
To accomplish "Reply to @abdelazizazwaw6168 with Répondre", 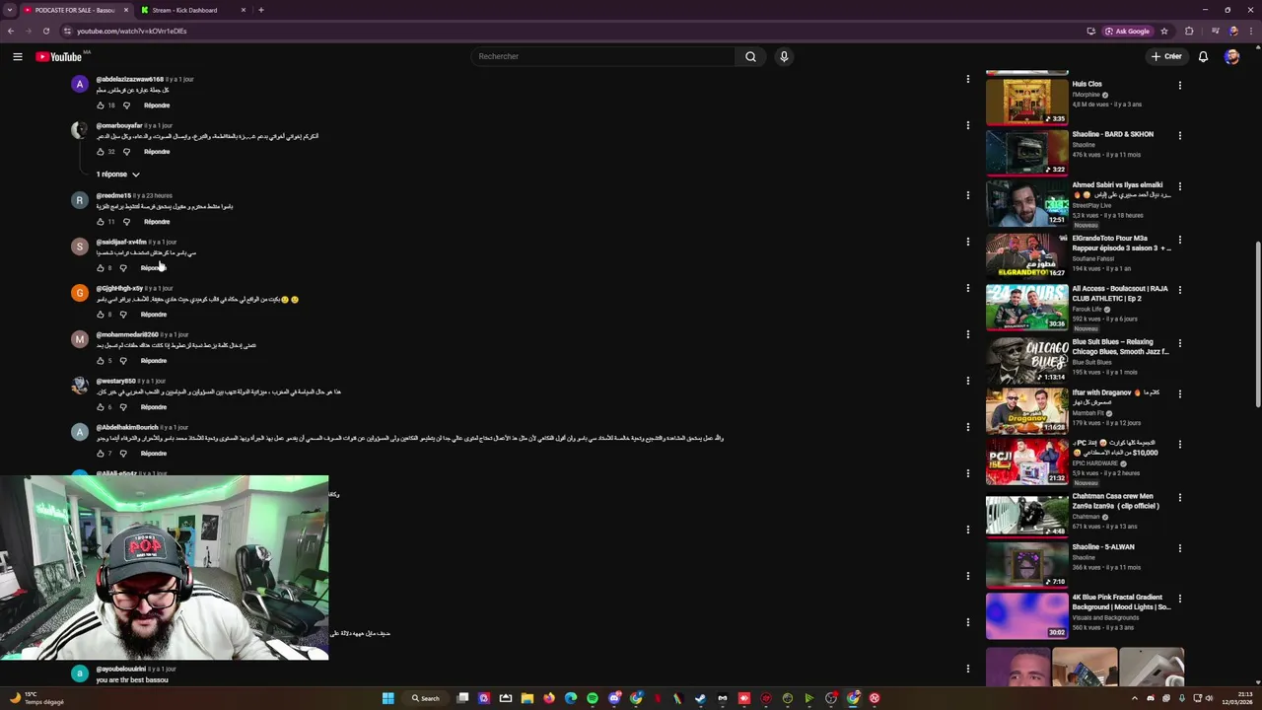I will [x=157, y=106].
